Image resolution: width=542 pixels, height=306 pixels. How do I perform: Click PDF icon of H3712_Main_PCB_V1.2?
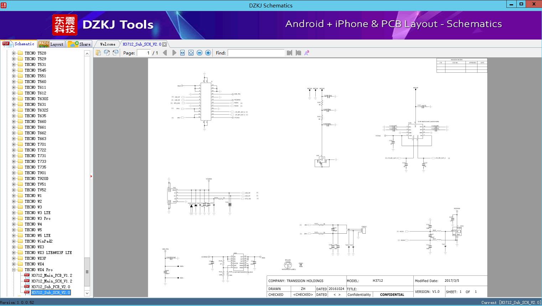pos(27,275)
